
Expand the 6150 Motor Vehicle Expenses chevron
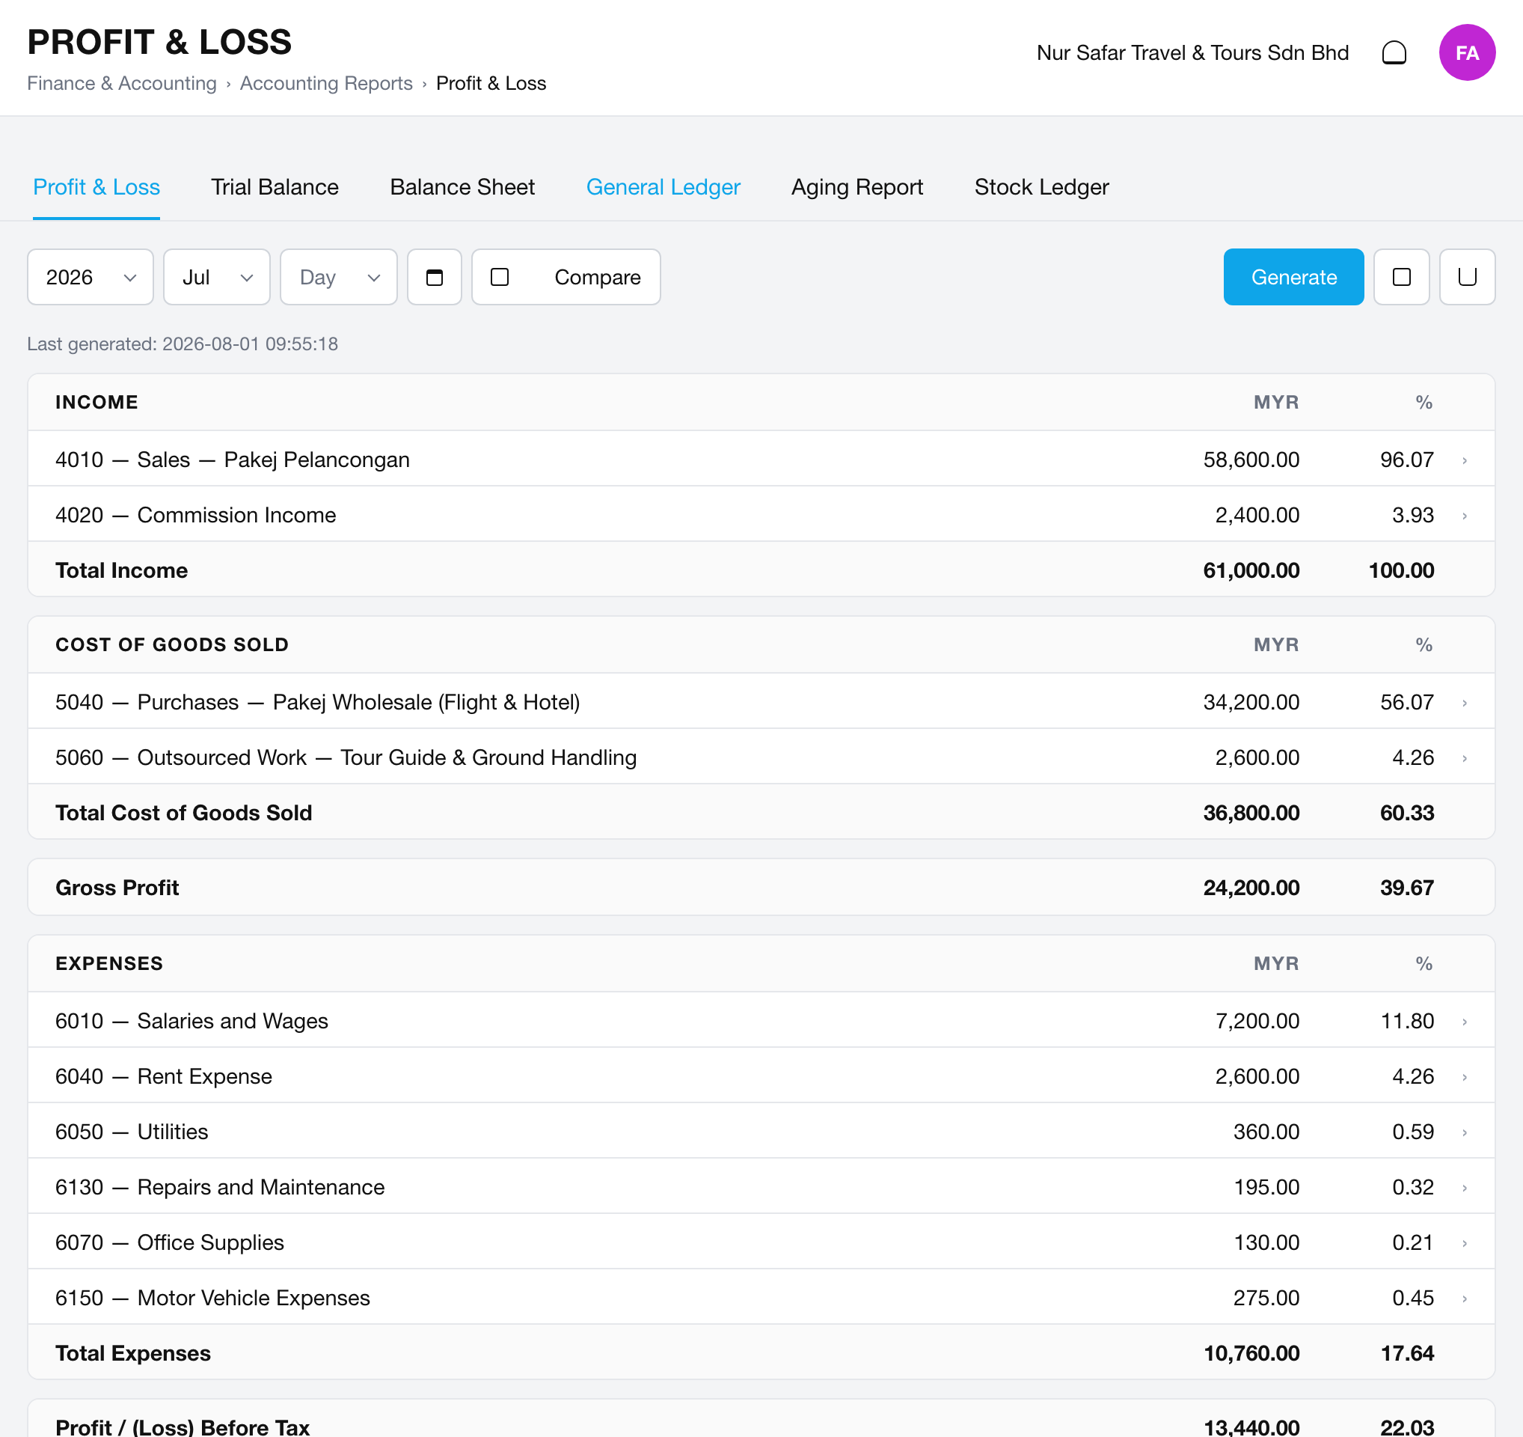click(x=1464, y=1298)
